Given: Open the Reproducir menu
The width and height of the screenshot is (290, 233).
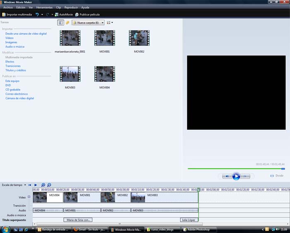Looking at the screenshot, I should click(x=71, y=7).
